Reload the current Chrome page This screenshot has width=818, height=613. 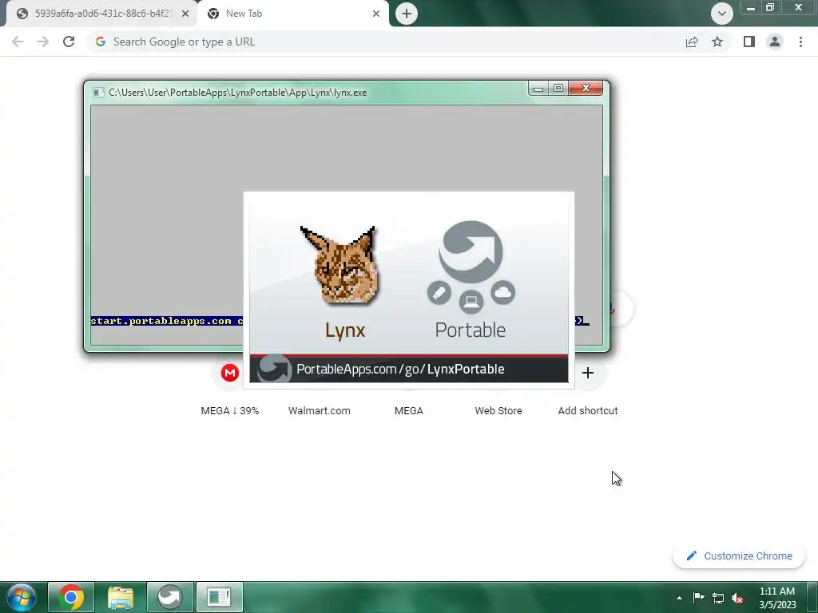(x=69, y=42)
